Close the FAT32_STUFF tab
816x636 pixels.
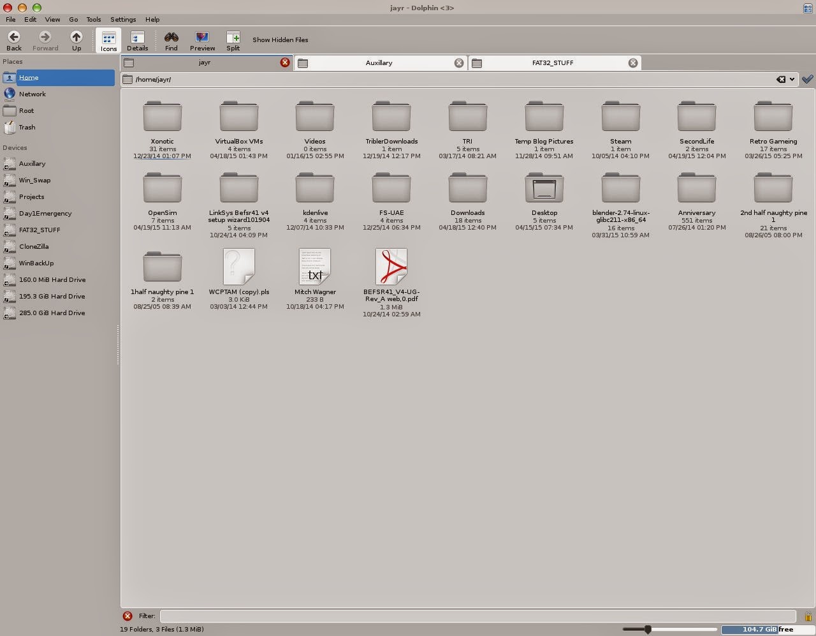(x=633, y=63)
